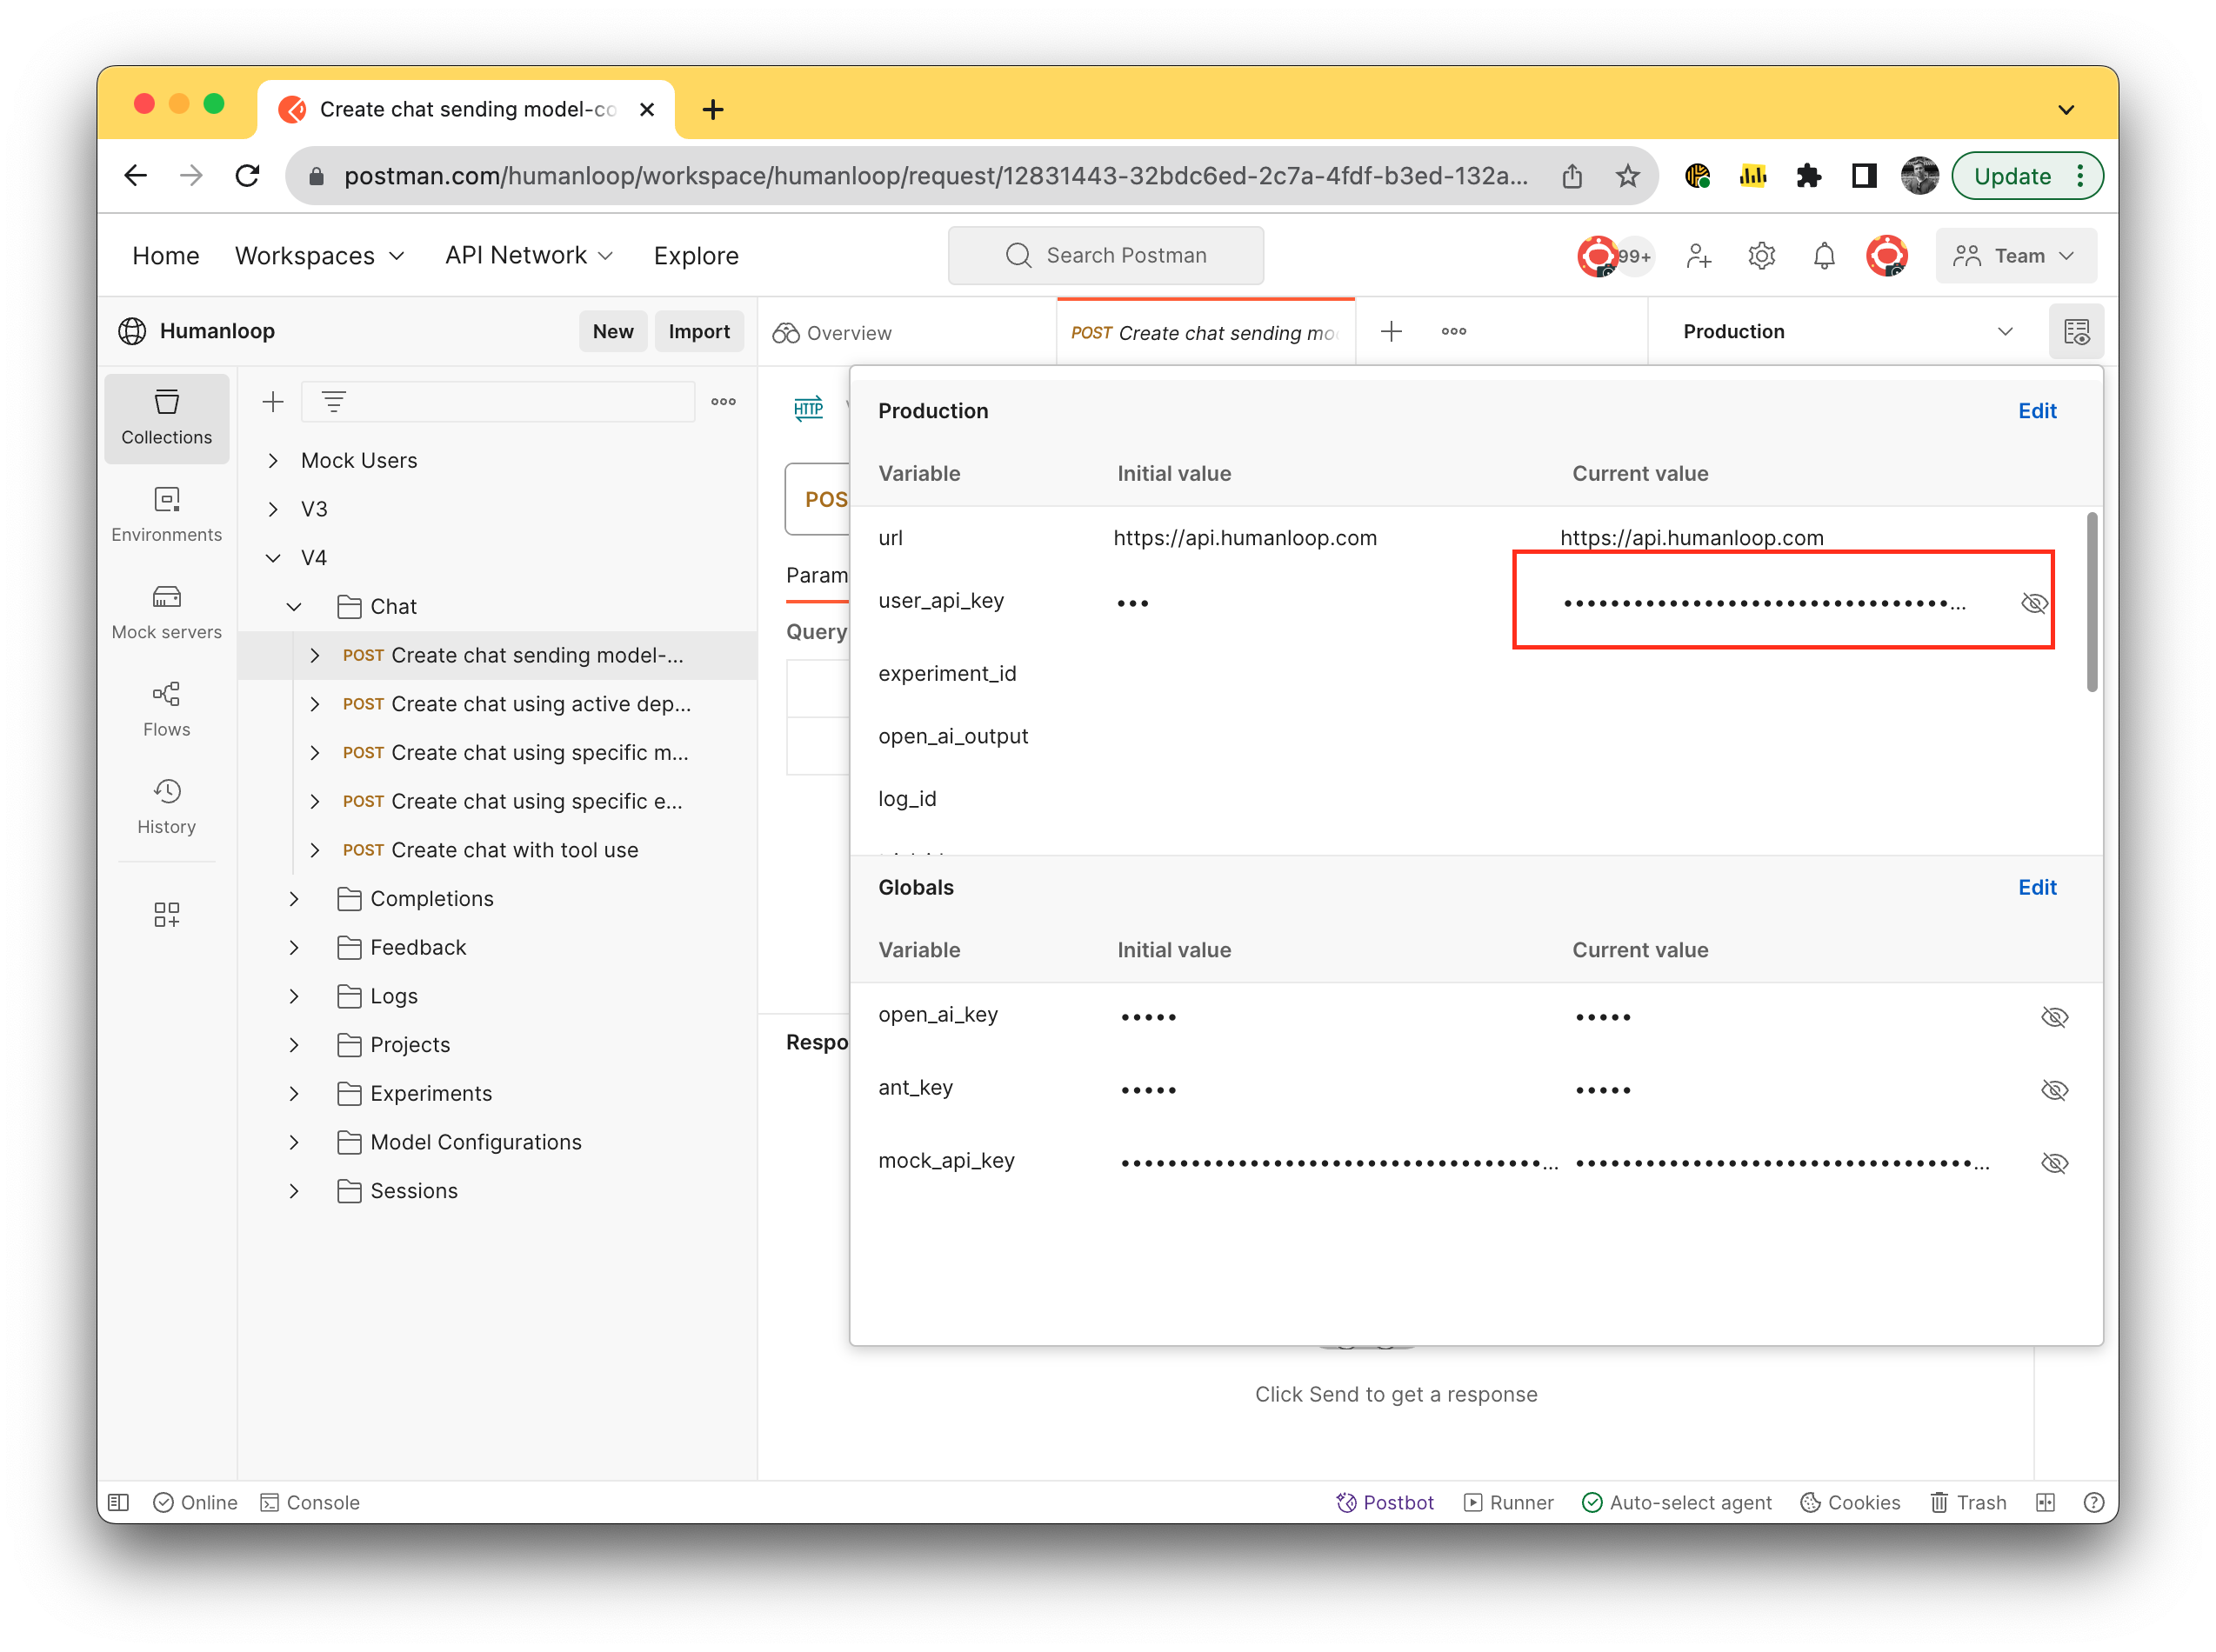Edit the Production environment variables

coord(2037,410)
